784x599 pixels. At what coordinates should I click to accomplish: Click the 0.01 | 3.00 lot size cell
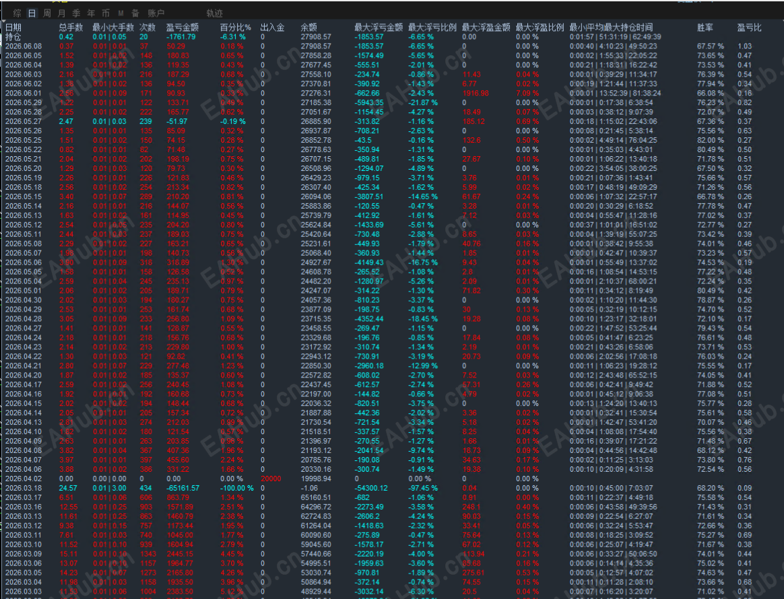110,488
